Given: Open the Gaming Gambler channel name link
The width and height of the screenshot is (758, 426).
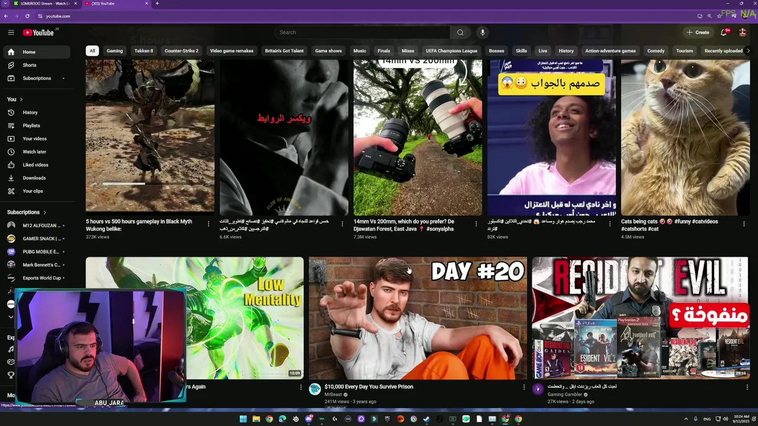Looking at the screenshot, I should pos(565,394).
